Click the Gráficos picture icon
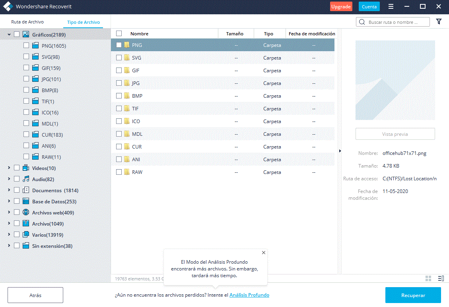The image size is (449, 307). [26, 34]
